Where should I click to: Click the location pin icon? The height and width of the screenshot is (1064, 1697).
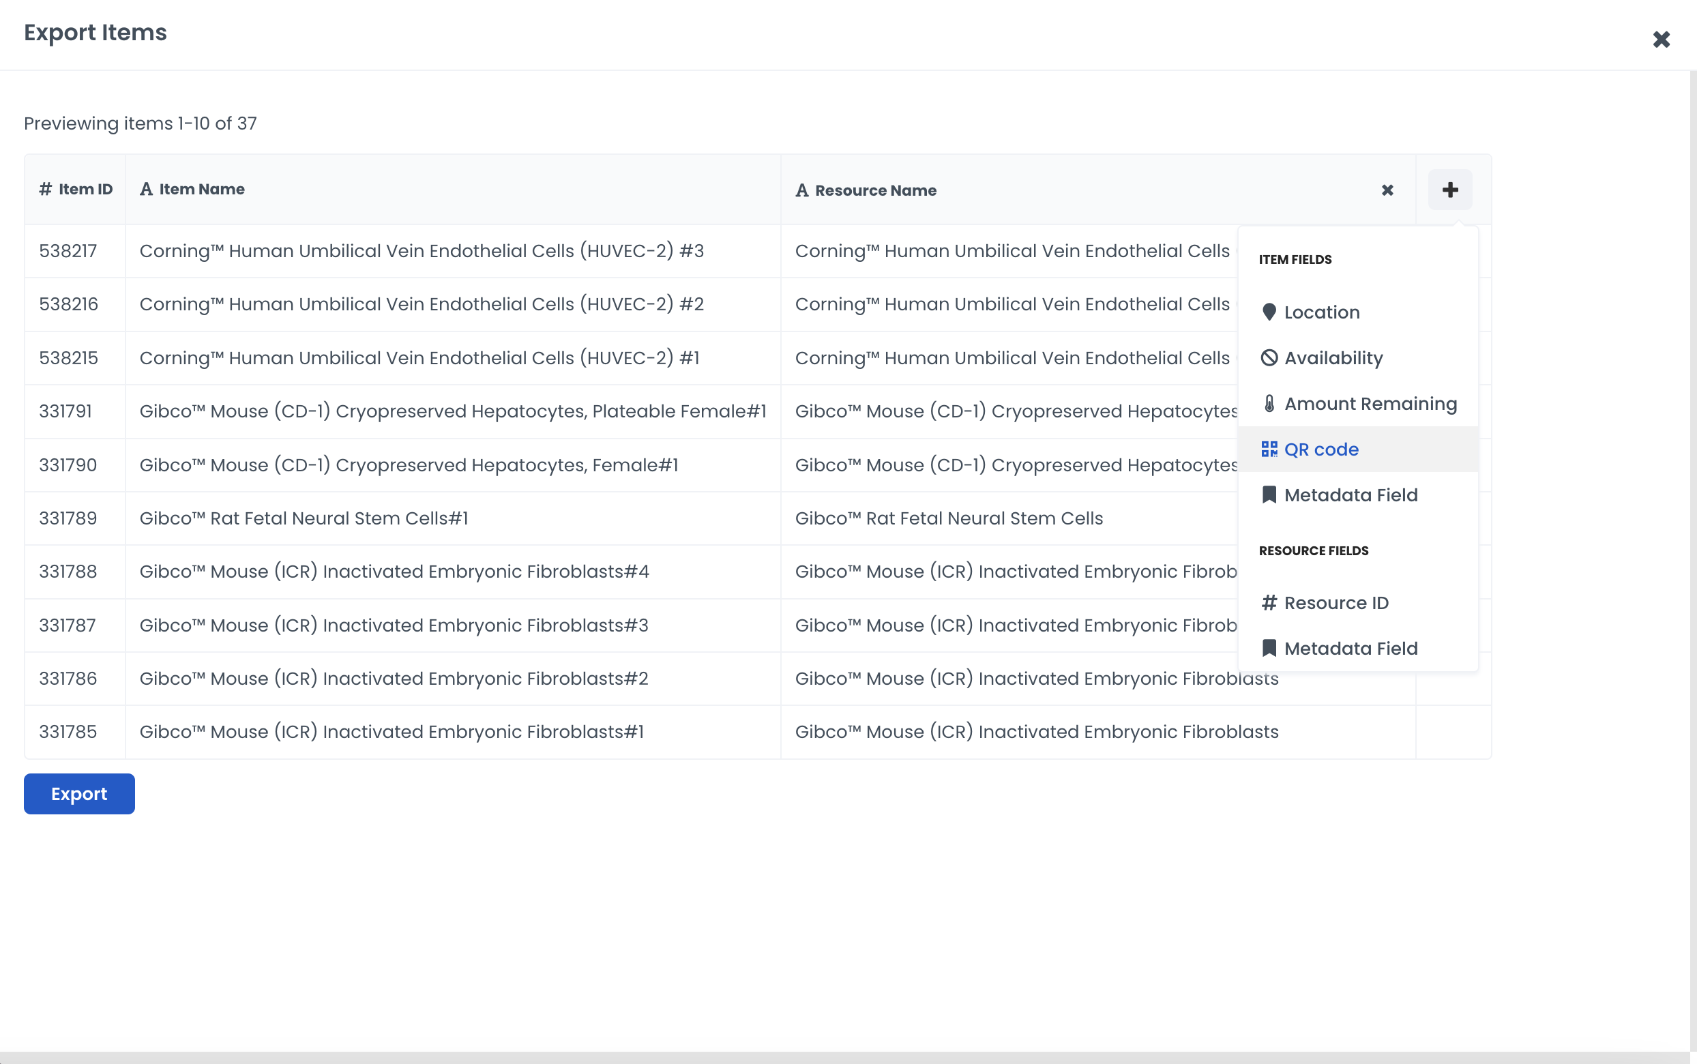(1269, 312)
